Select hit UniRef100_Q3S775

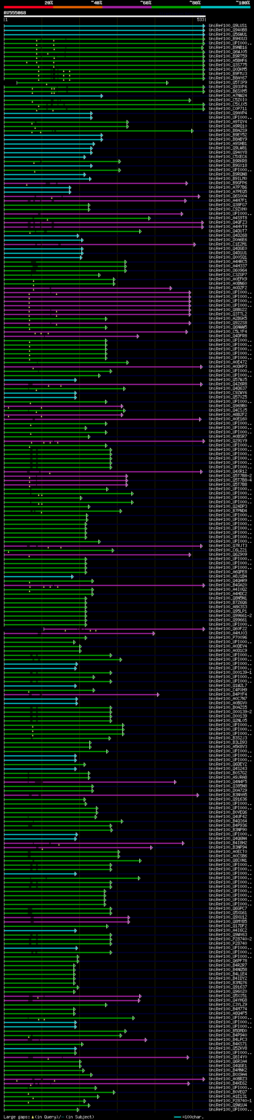(227, 65)
